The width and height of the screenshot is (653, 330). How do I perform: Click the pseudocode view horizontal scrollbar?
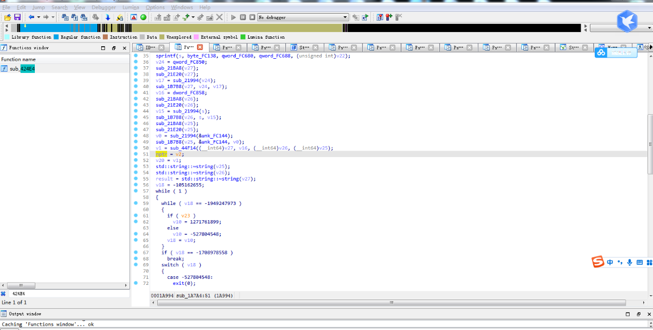[391, 302]
